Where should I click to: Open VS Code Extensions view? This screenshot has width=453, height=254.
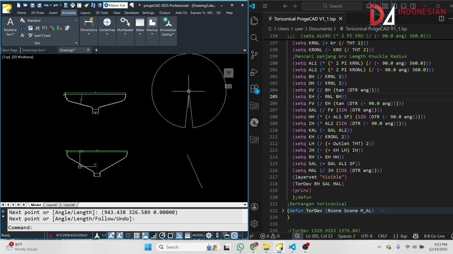254,89
